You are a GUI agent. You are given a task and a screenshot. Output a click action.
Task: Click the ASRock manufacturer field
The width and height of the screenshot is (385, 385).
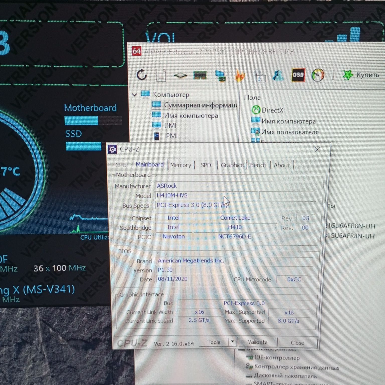pyautogui.click(x=236, y=186)
